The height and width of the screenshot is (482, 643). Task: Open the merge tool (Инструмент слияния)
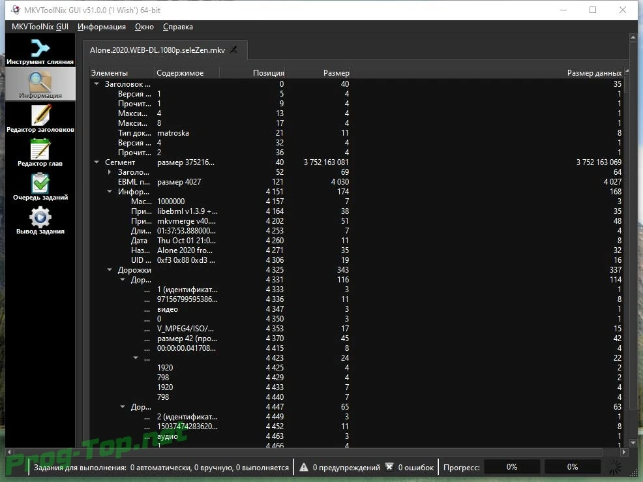pos(40,51)
